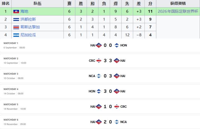Click the Costa Rica flag in standings

click(x=16, y=27)
